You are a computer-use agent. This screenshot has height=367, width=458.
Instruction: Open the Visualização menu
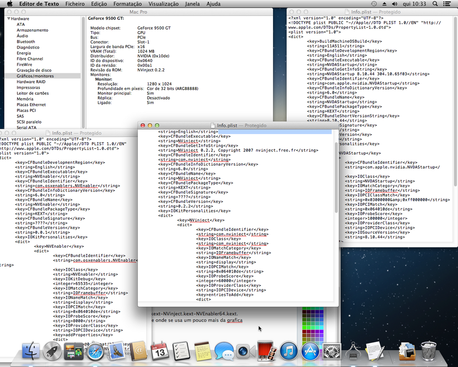164,4
